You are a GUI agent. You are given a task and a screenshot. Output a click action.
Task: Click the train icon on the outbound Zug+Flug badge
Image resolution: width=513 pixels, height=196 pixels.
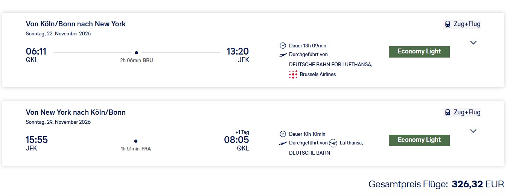pyautogui.click(x=448, y=24)
